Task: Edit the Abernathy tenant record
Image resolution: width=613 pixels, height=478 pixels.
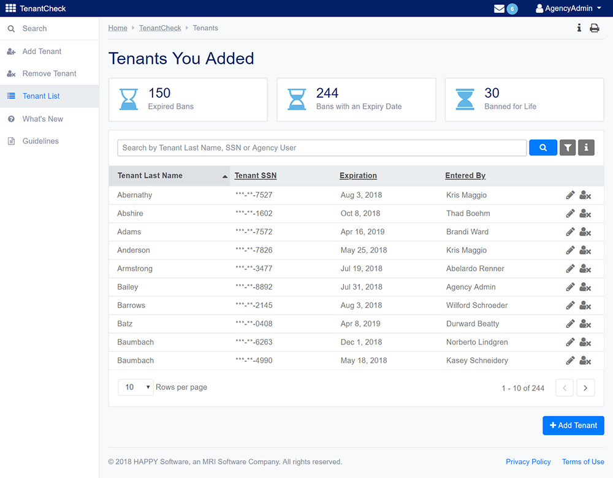Action: pos(570,195)
